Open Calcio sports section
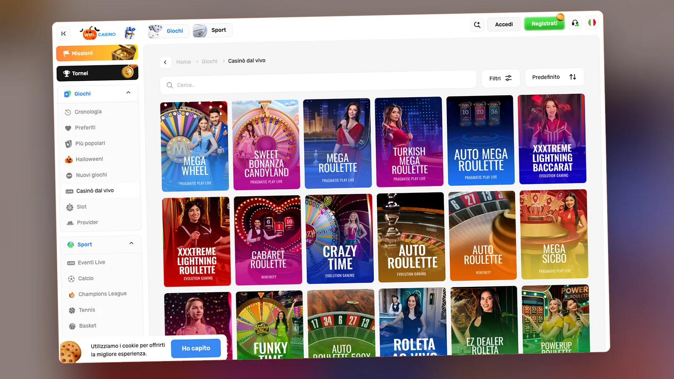Screen dimensions: 674x379 [80, 278]
